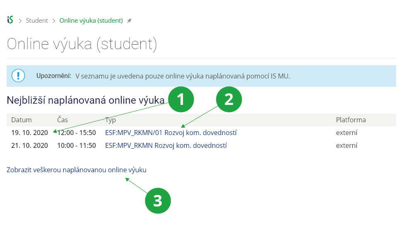Click the exclamation warning icon in the alert

pyautogui.click(x=18, y=76)
